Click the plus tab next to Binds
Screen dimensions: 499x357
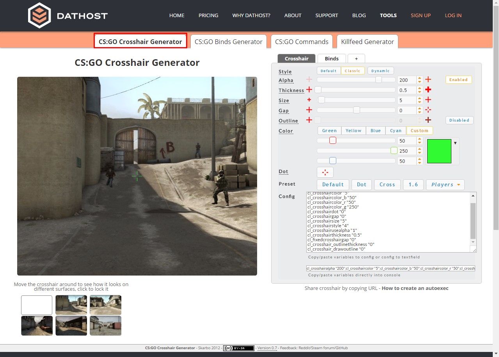(x=356, y=58)
